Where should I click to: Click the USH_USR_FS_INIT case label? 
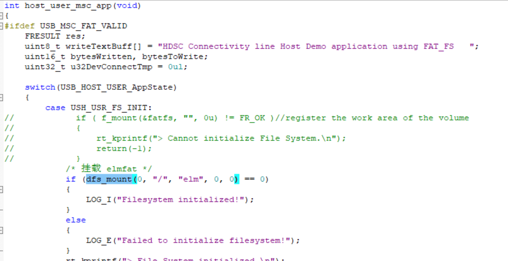point(109,107)
